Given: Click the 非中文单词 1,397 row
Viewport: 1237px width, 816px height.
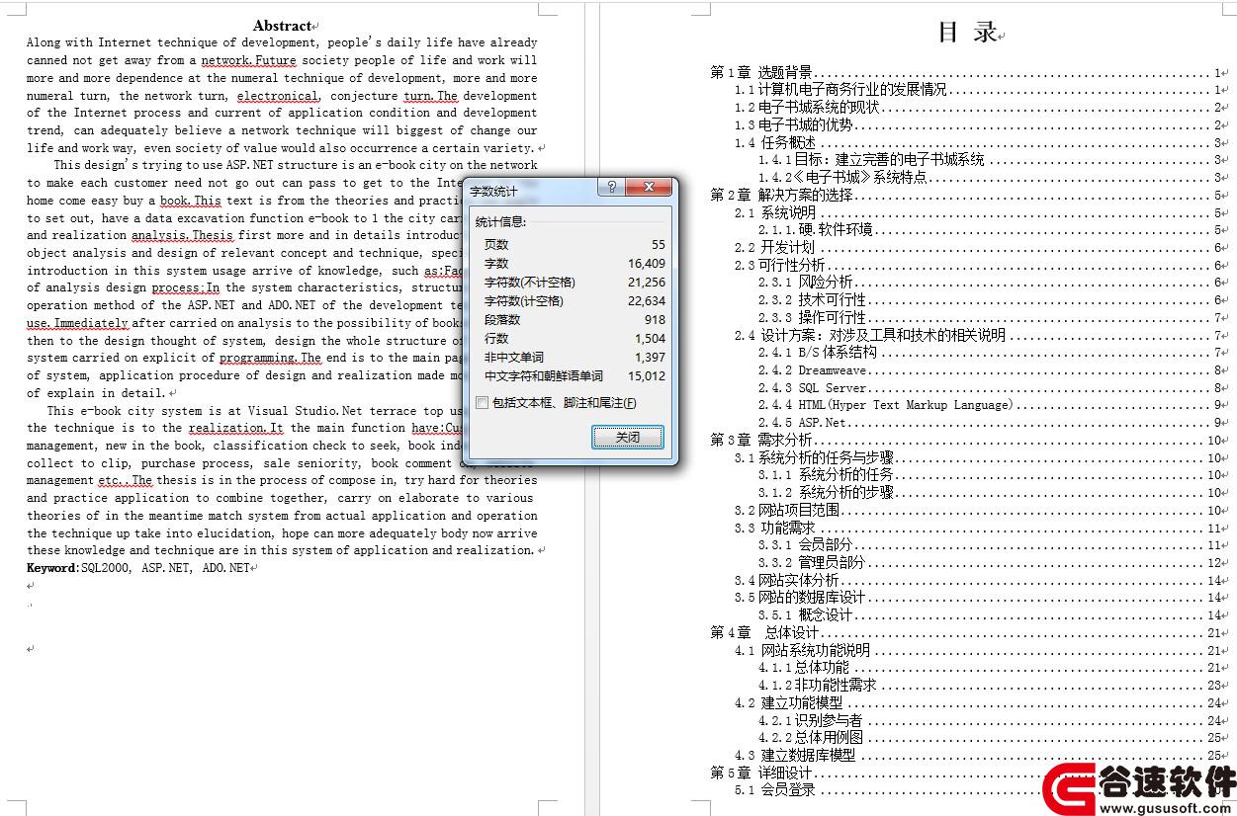Looking at the screenshot, I should 574,358.
